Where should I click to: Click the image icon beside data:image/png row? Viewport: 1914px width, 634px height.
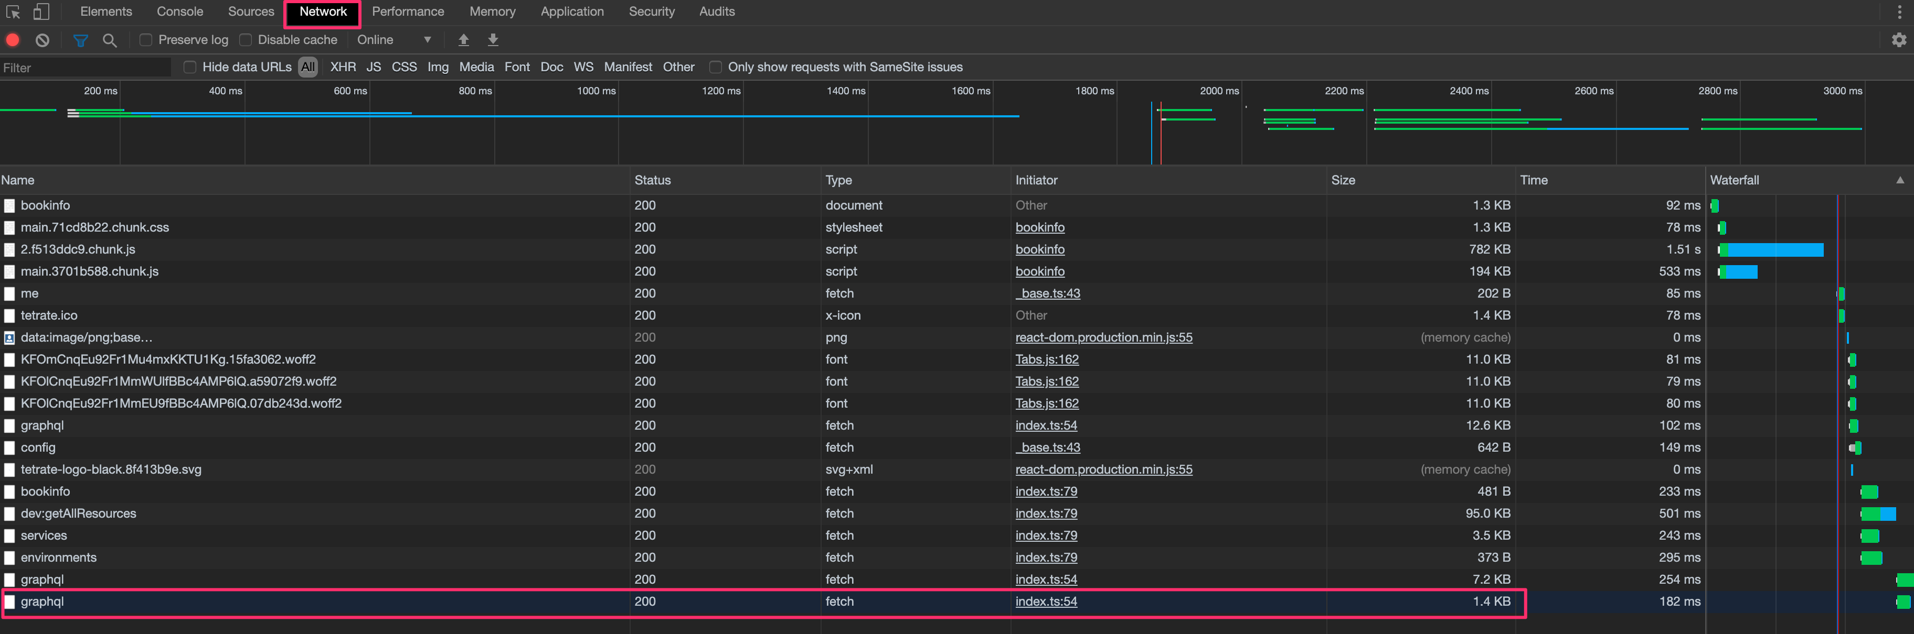tap(9, 338)
